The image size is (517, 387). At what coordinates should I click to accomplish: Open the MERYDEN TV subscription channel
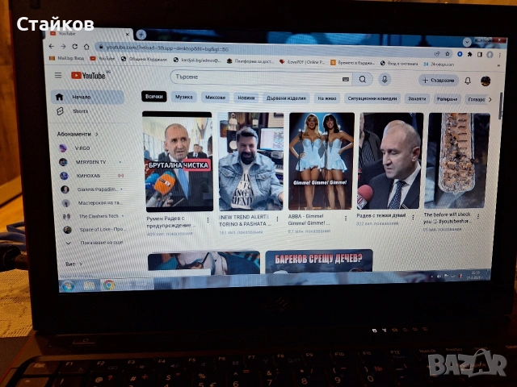90,161
